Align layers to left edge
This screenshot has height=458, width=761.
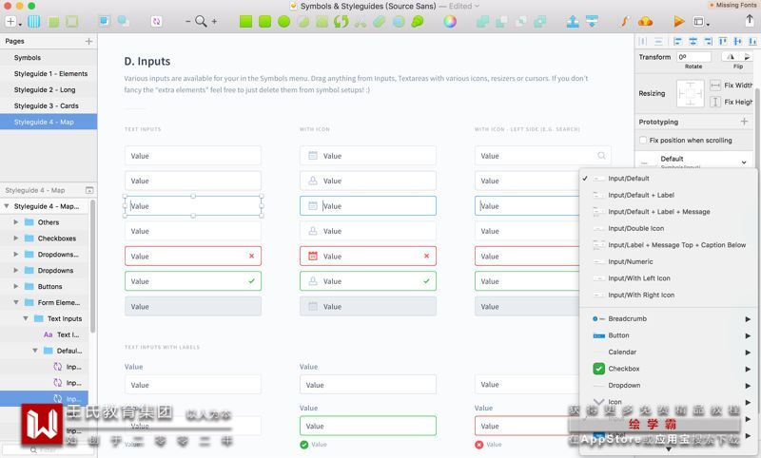678,41
